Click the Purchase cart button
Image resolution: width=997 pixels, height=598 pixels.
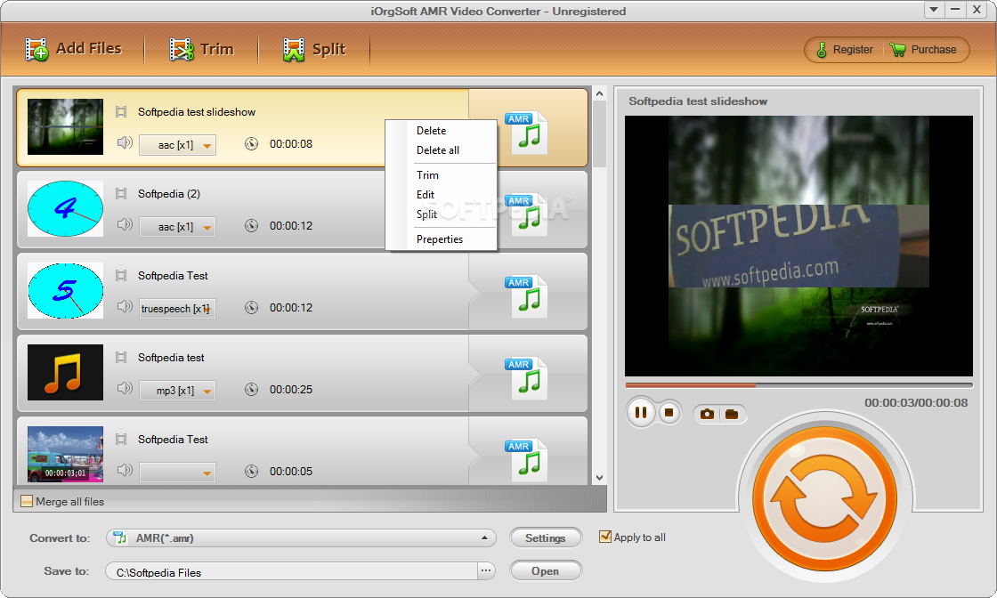click(924, 50)
